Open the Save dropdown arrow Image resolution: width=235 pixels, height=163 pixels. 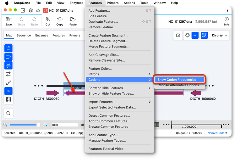(x=11, y=19)
